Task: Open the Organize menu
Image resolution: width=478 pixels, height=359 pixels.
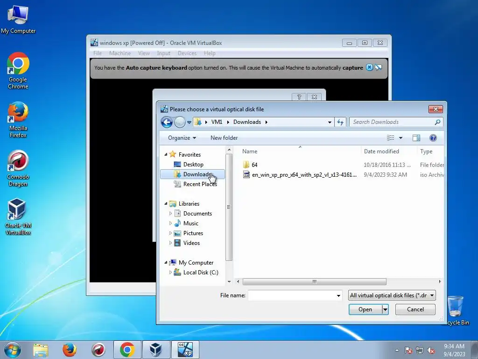Action: 182,138
